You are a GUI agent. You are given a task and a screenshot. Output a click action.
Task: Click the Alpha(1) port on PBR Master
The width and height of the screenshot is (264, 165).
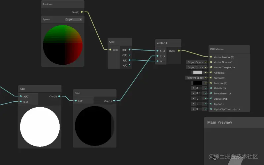coord(211,104)
